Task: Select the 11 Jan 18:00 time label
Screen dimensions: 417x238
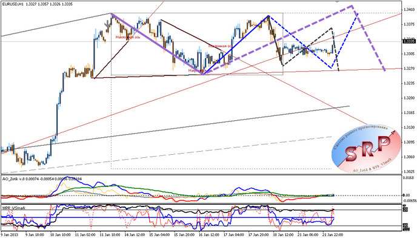Action: (108, 235)
